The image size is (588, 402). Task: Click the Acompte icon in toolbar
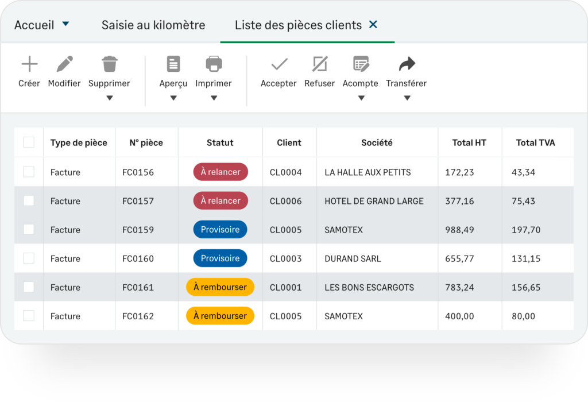tap(361, 64)
